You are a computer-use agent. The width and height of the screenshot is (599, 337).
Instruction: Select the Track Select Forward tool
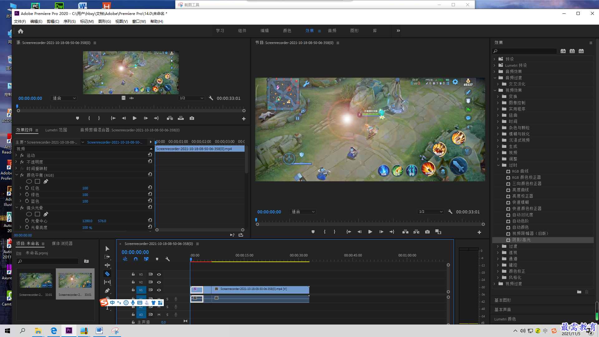tap(107, 257)
